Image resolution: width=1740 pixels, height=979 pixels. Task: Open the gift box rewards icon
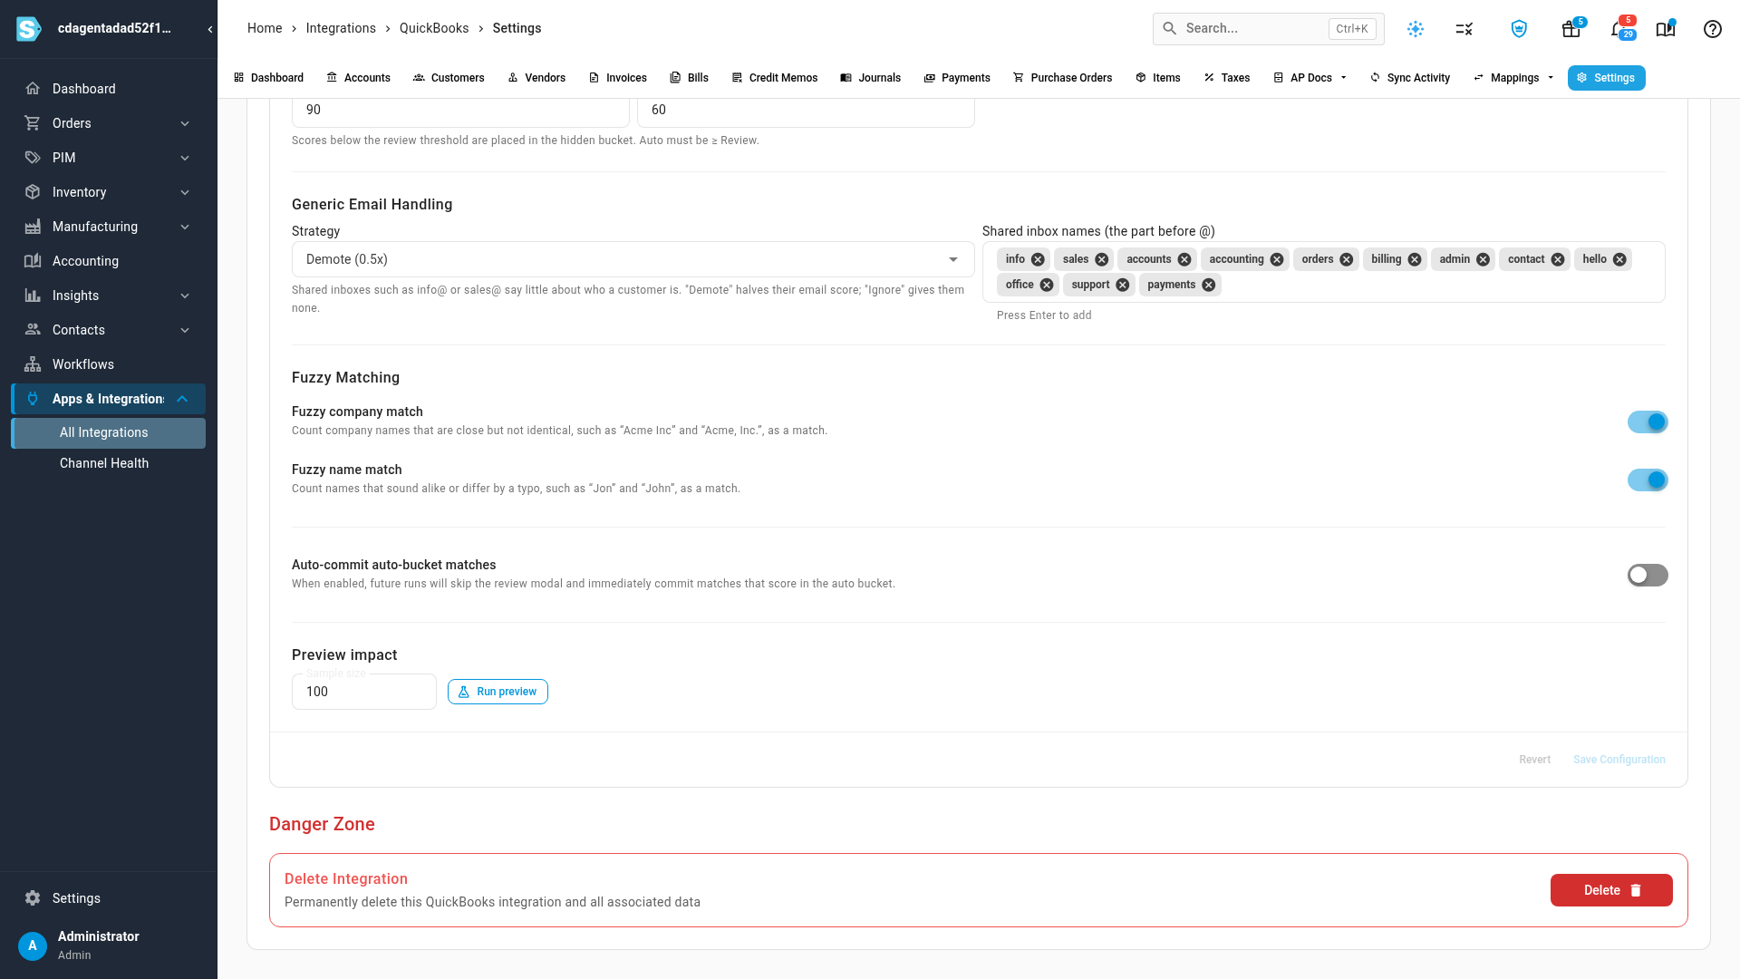1571,29
